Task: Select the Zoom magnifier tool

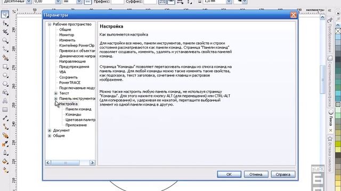Action: (x=5, y=40)
